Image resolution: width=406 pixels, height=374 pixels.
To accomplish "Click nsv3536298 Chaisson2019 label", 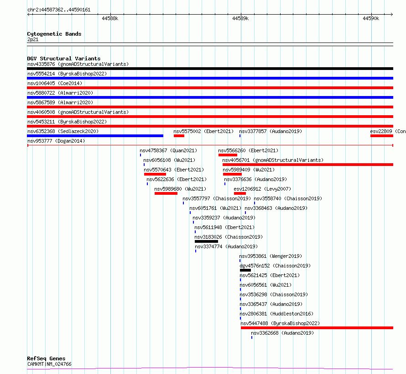I will coord(274,294).
